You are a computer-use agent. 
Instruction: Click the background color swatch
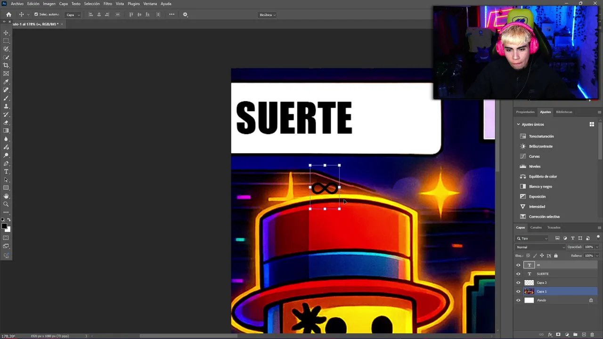[8, 229]
